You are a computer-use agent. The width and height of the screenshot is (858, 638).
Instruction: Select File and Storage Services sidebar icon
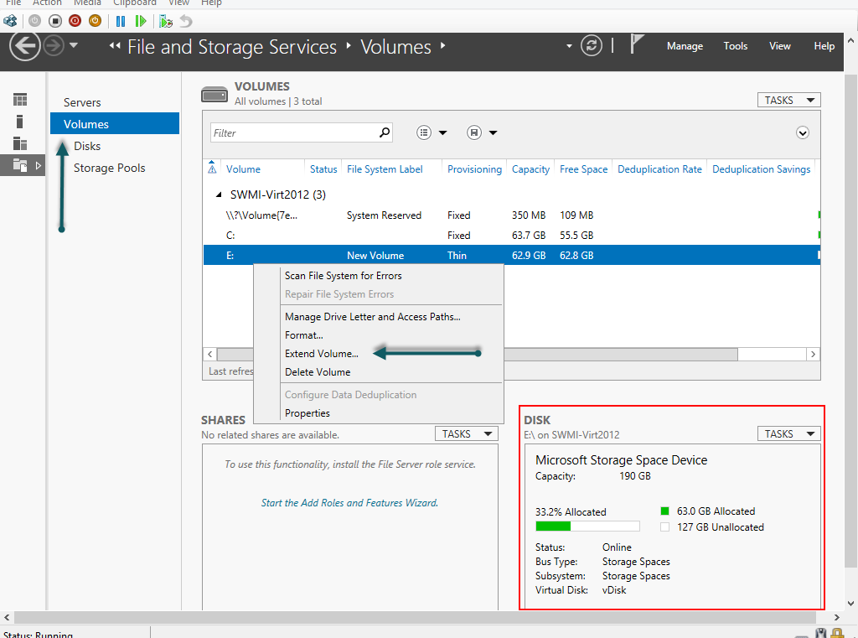[x=20, y=166]
